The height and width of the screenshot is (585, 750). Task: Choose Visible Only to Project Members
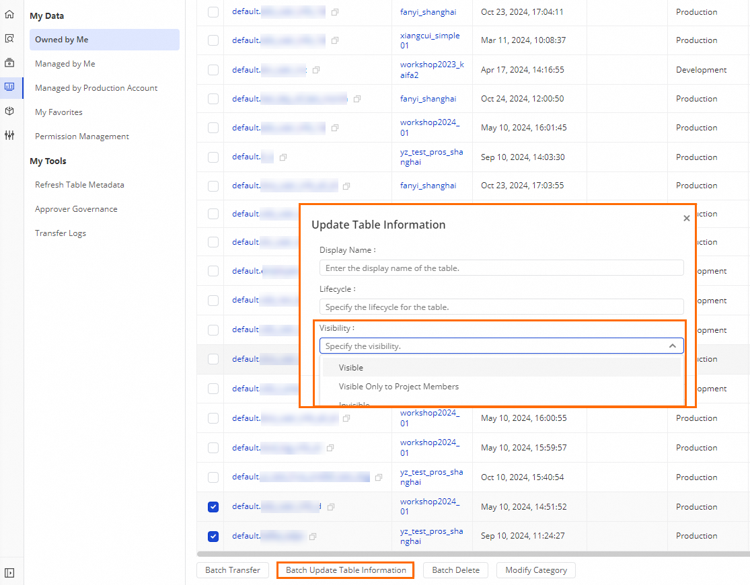(x=501, y=387)
